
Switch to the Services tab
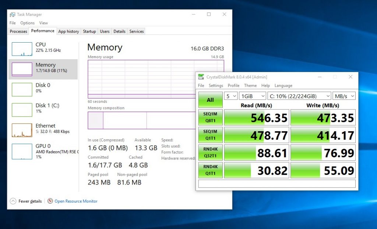pyautogui.click(x=137, y=32)
